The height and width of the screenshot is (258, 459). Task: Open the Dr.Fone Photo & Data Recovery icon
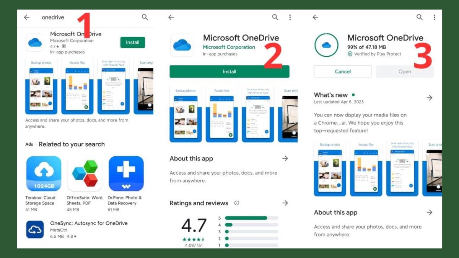[x=126, y=174]
